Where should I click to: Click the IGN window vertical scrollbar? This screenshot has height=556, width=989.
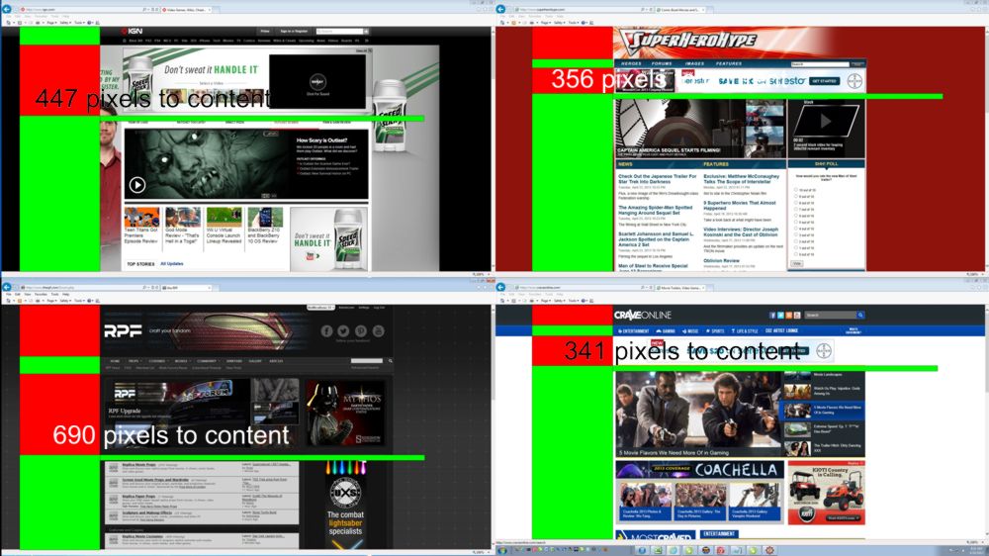click(492, 149)
